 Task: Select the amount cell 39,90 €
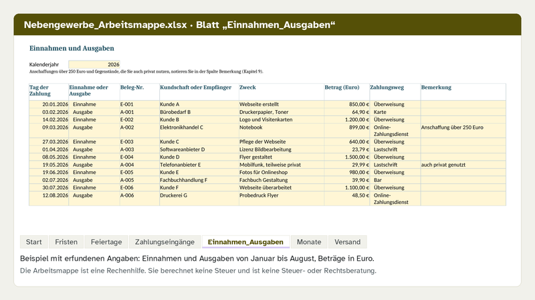pyautogui.click(x=346, y=180)
